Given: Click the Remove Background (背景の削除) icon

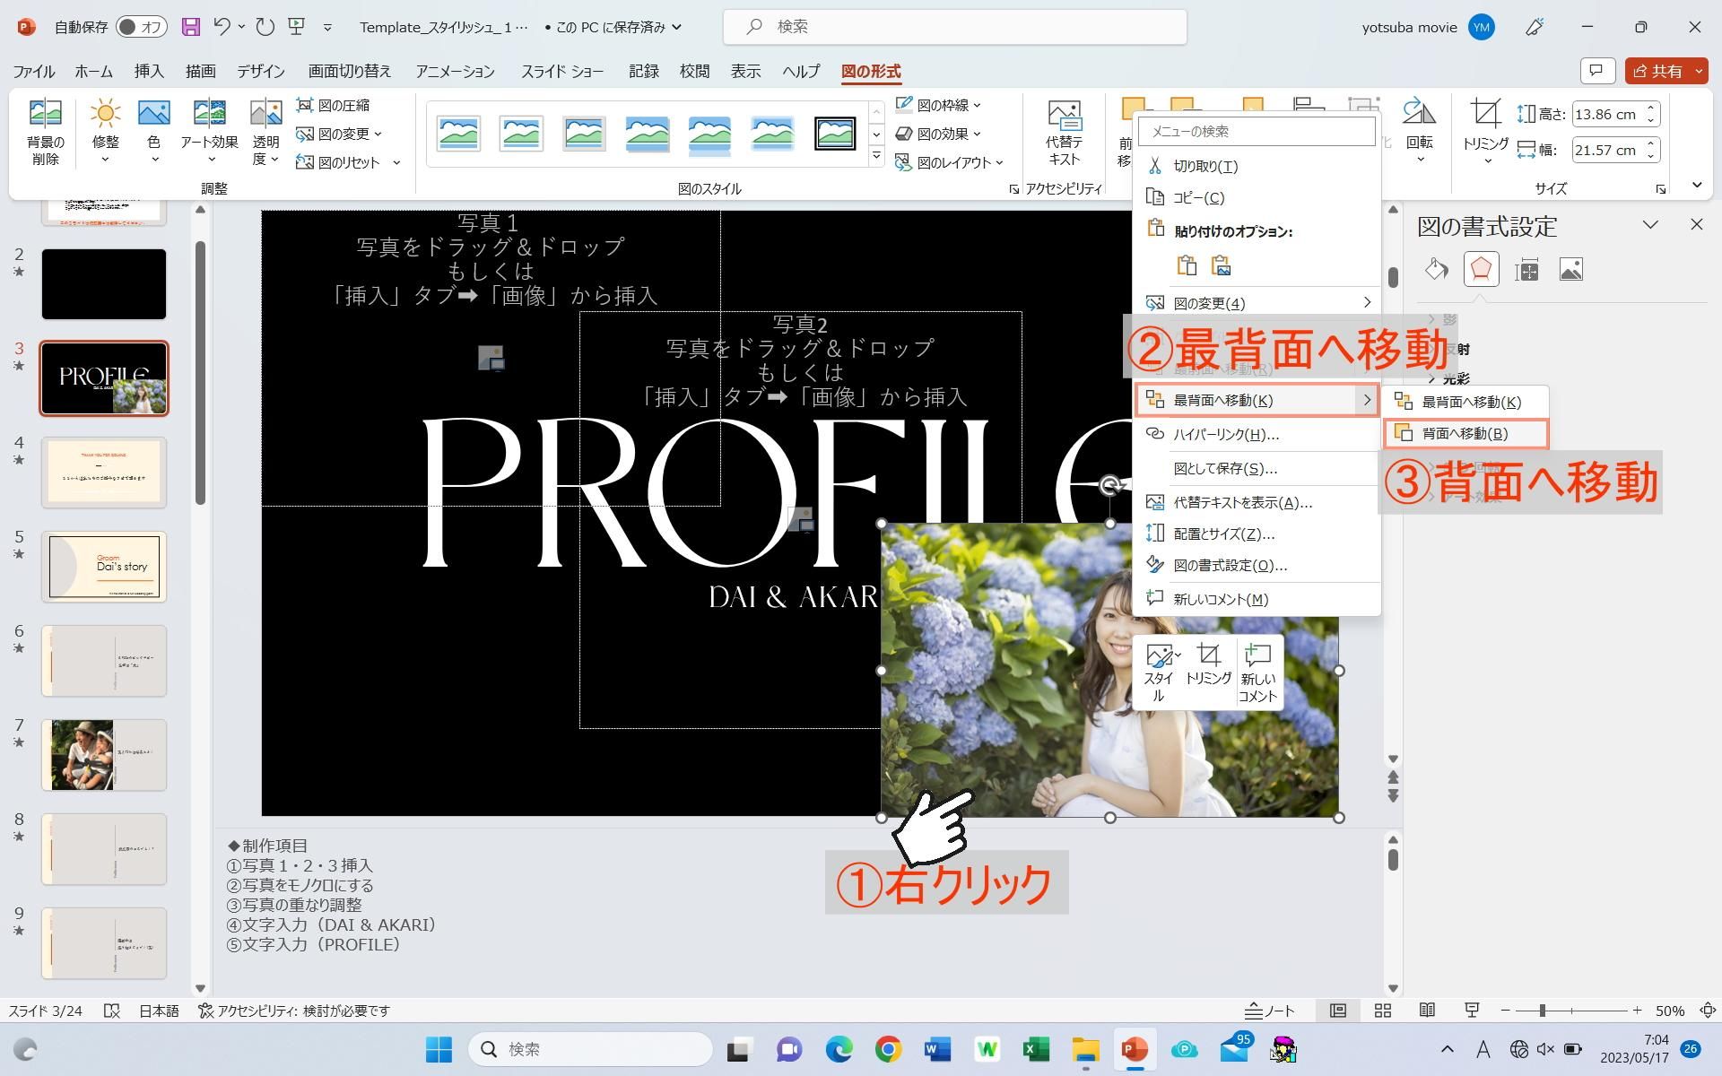Looking at the screenshot, I should pos(45,132).
